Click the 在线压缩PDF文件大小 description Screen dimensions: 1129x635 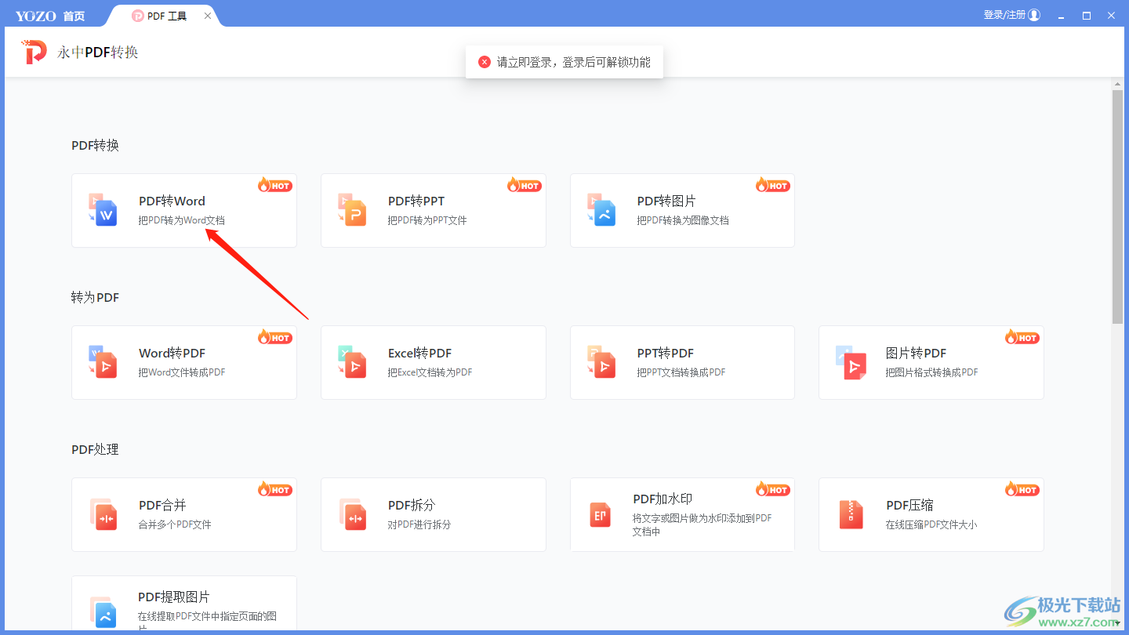click(x=931, y=524)
